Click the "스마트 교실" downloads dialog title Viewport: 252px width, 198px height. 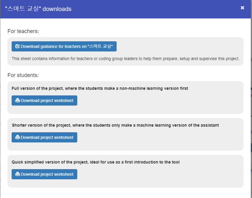38,9
